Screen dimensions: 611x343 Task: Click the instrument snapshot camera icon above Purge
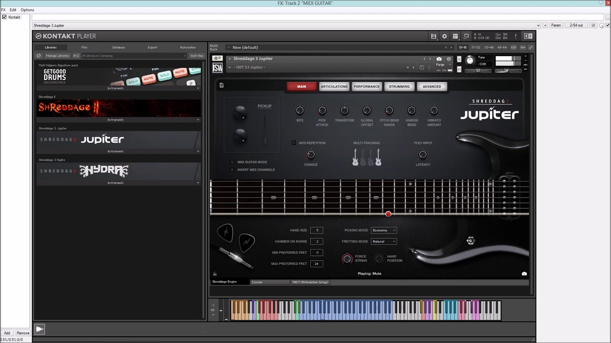pyautogui.click(x=439, y=59)
